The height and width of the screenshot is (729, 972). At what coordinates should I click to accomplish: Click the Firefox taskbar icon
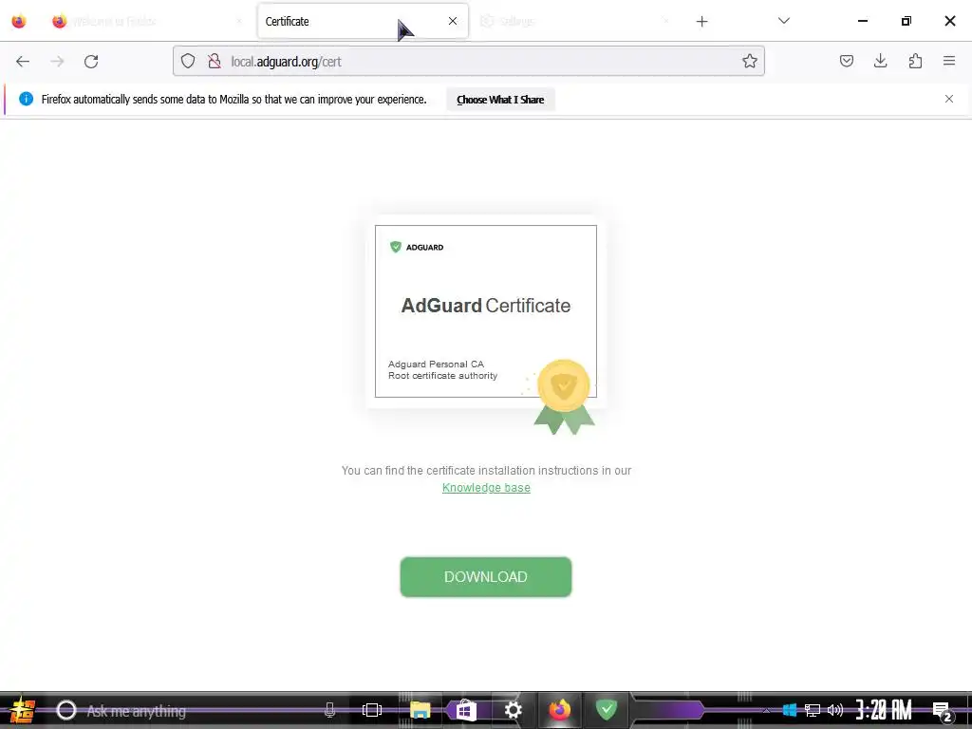point(559,710)
